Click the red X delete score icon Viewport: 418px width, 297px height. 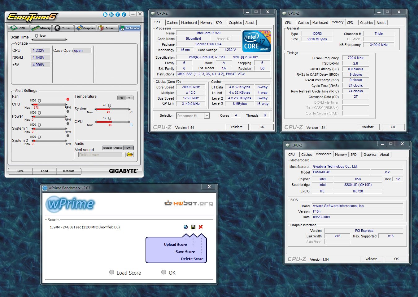click(201, 227)
